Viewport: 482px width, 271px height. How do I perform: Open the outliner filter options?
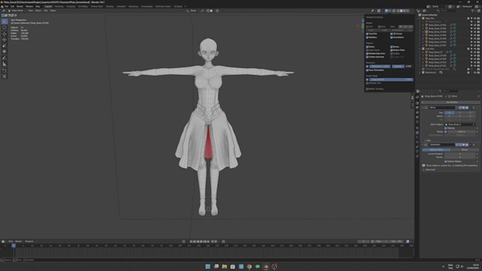473,11
